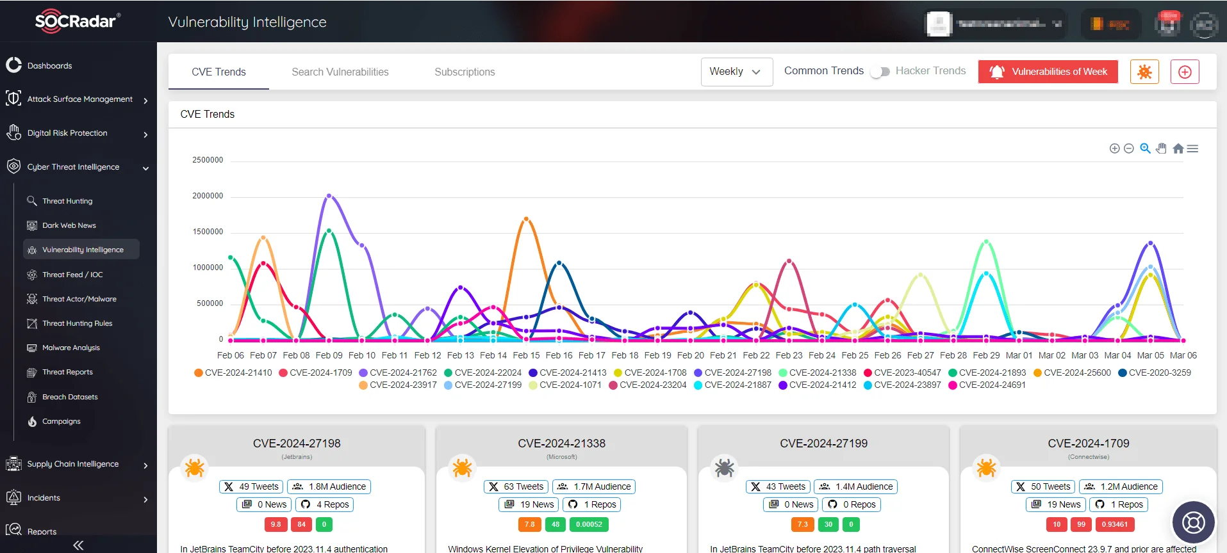Click the red plus circle button
1227x553 pixels.
pos(1185,72)
